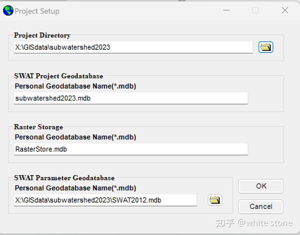Select the RasterStore.mdb text field
The width and height of the screenshot is (300, 235).
[131, 149]
